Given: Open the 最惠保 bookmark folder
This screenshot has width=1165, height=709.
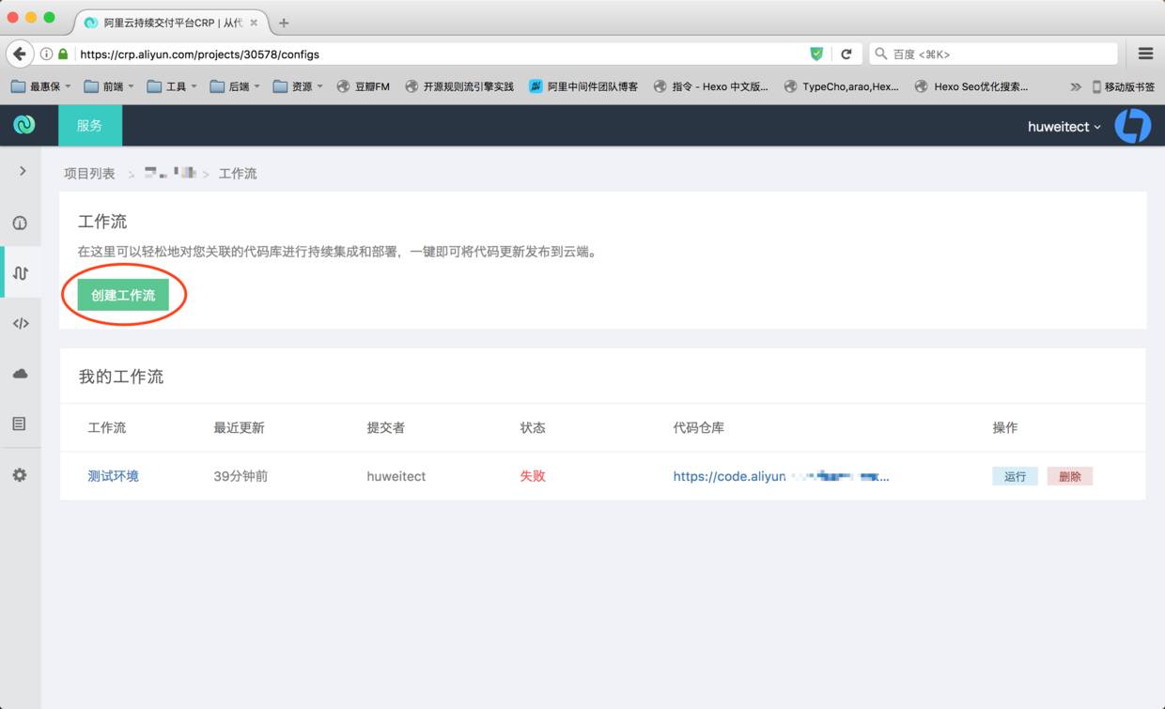Looking at the screenshot, I should (x=41, y=86).
